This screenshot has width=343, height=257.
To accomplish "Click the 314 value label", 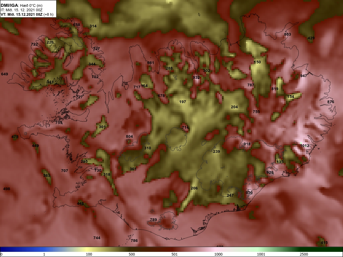I will (x=93, y=26).
